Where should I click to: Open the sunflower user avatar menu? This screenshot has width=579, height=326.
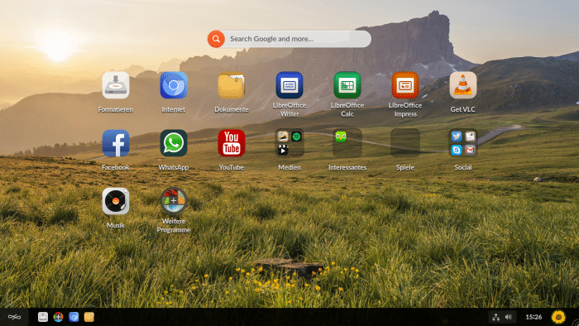click(558, 317)
